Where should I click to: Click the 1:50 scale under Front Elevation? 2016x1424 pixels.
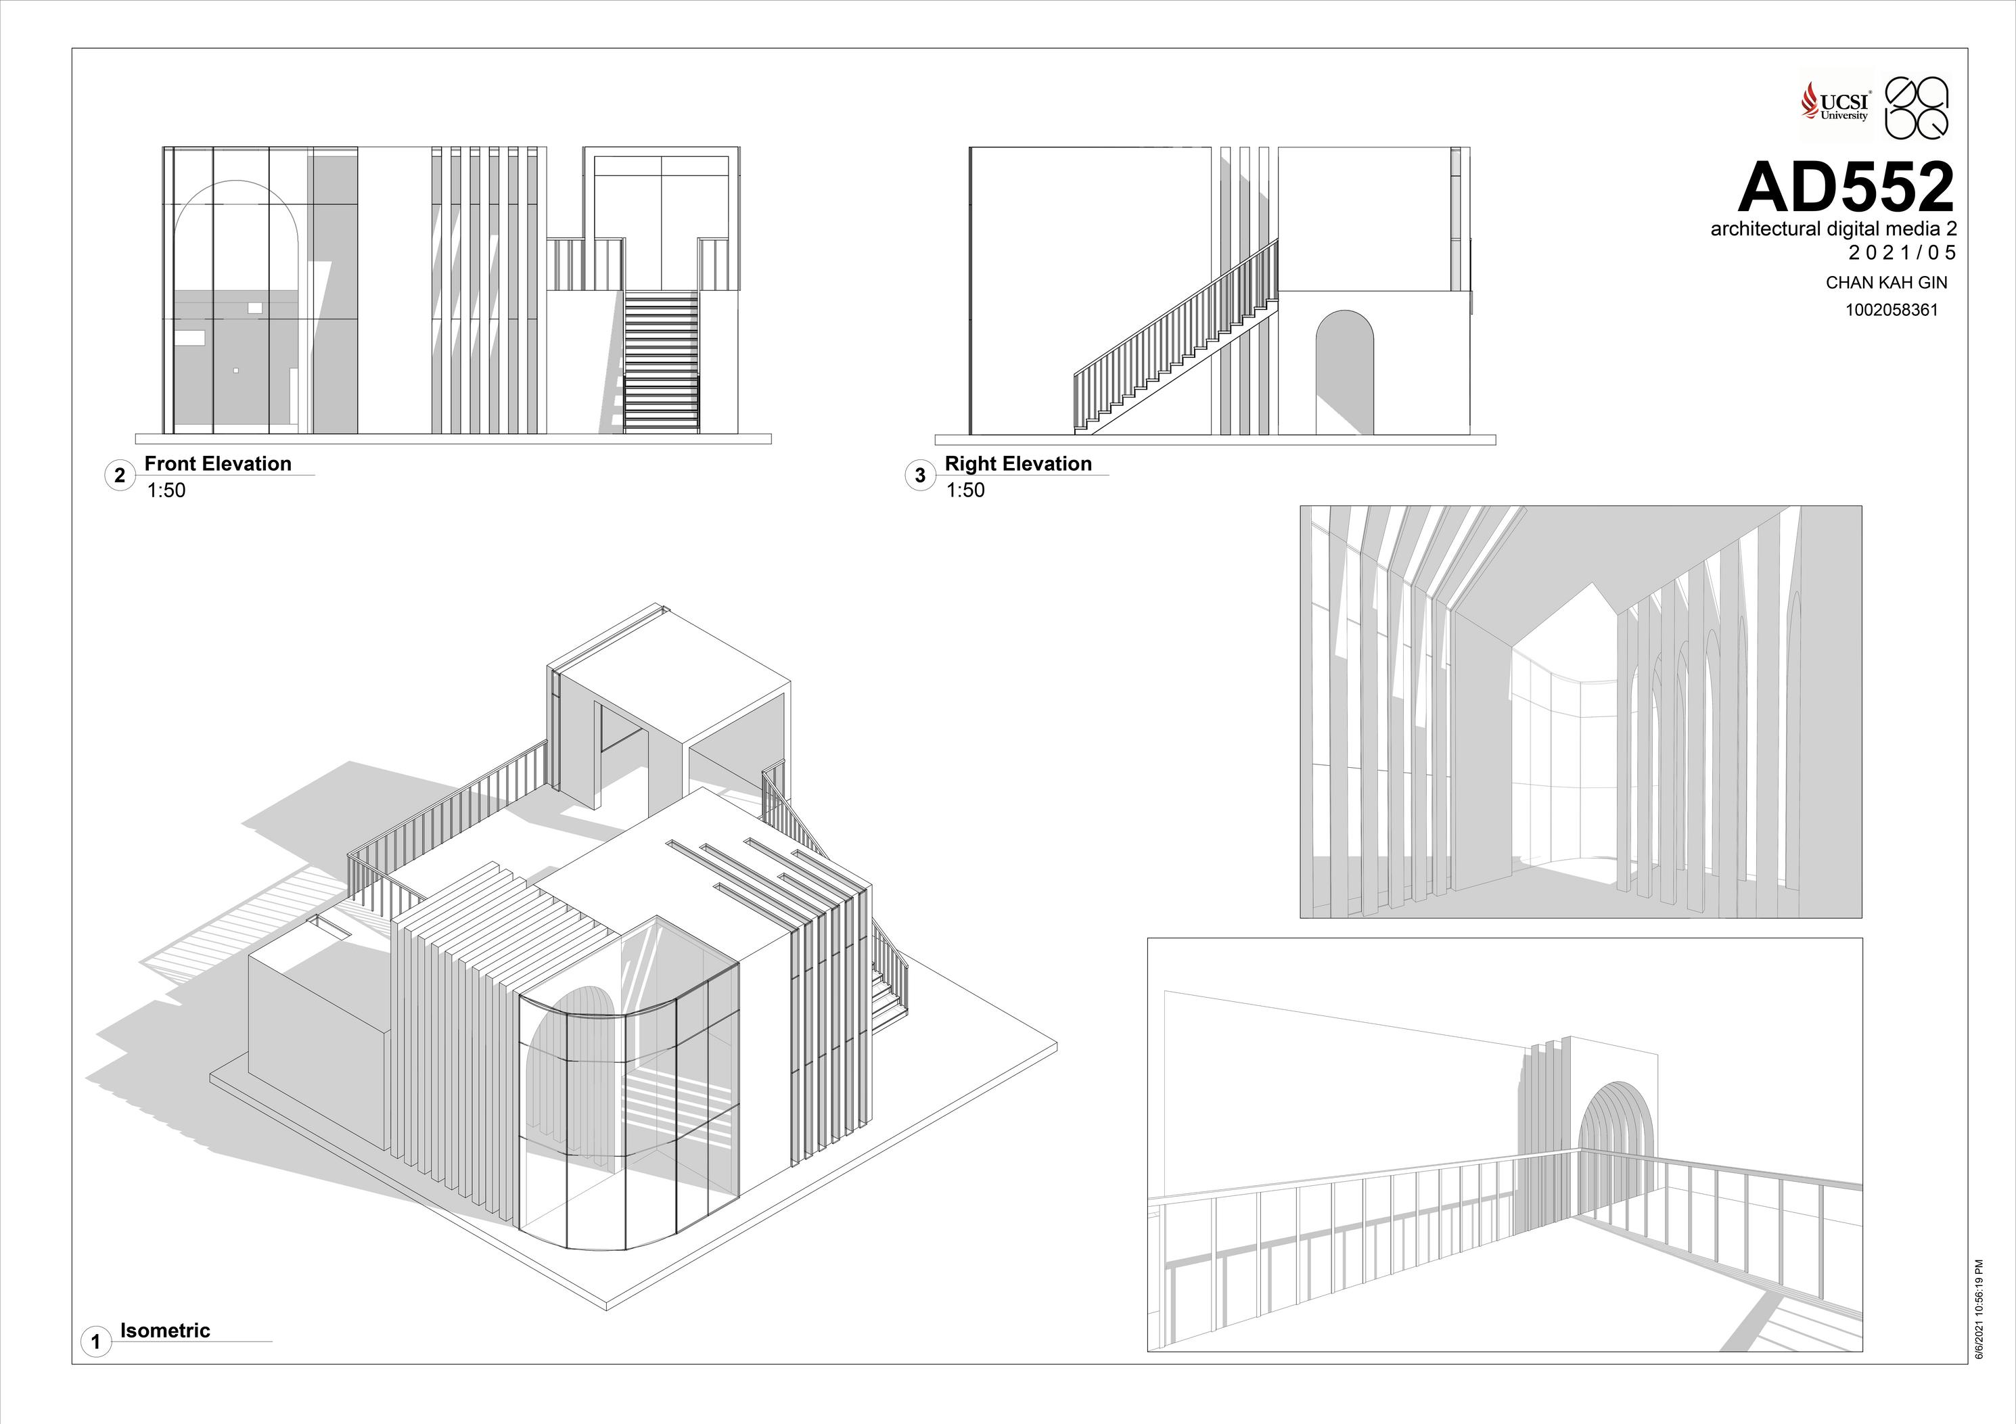point(166,490)
